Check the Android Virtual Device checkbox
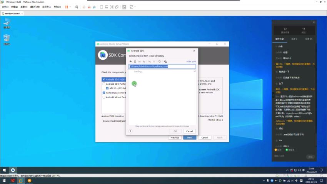 pyautogui.click(x=104, y=97)
